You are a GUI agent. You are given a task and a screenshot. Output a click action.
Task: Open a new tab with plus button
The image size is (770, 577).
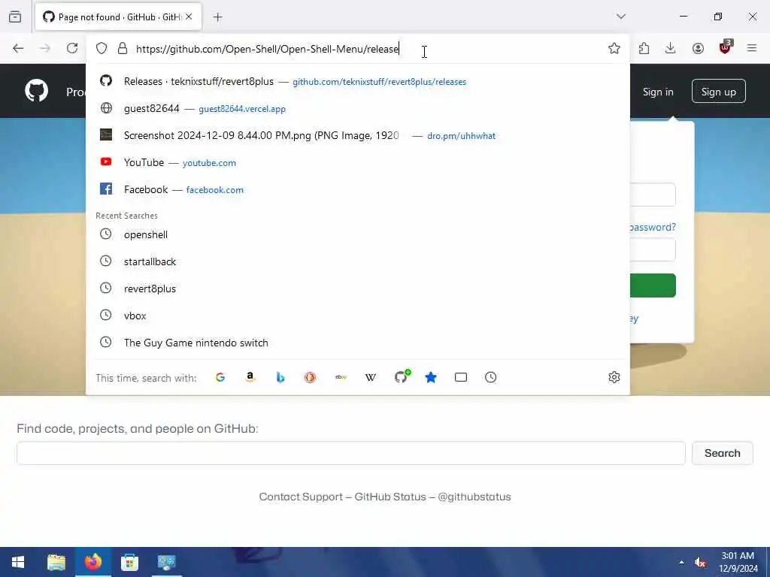click(217, 17)
